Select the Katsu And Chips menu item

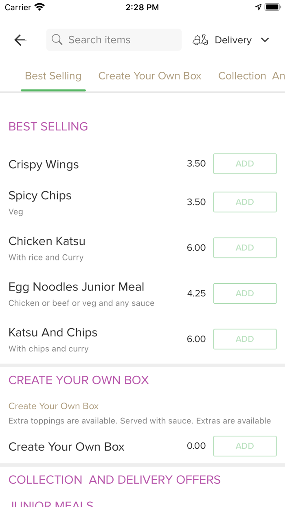click(x=53, y=332)
